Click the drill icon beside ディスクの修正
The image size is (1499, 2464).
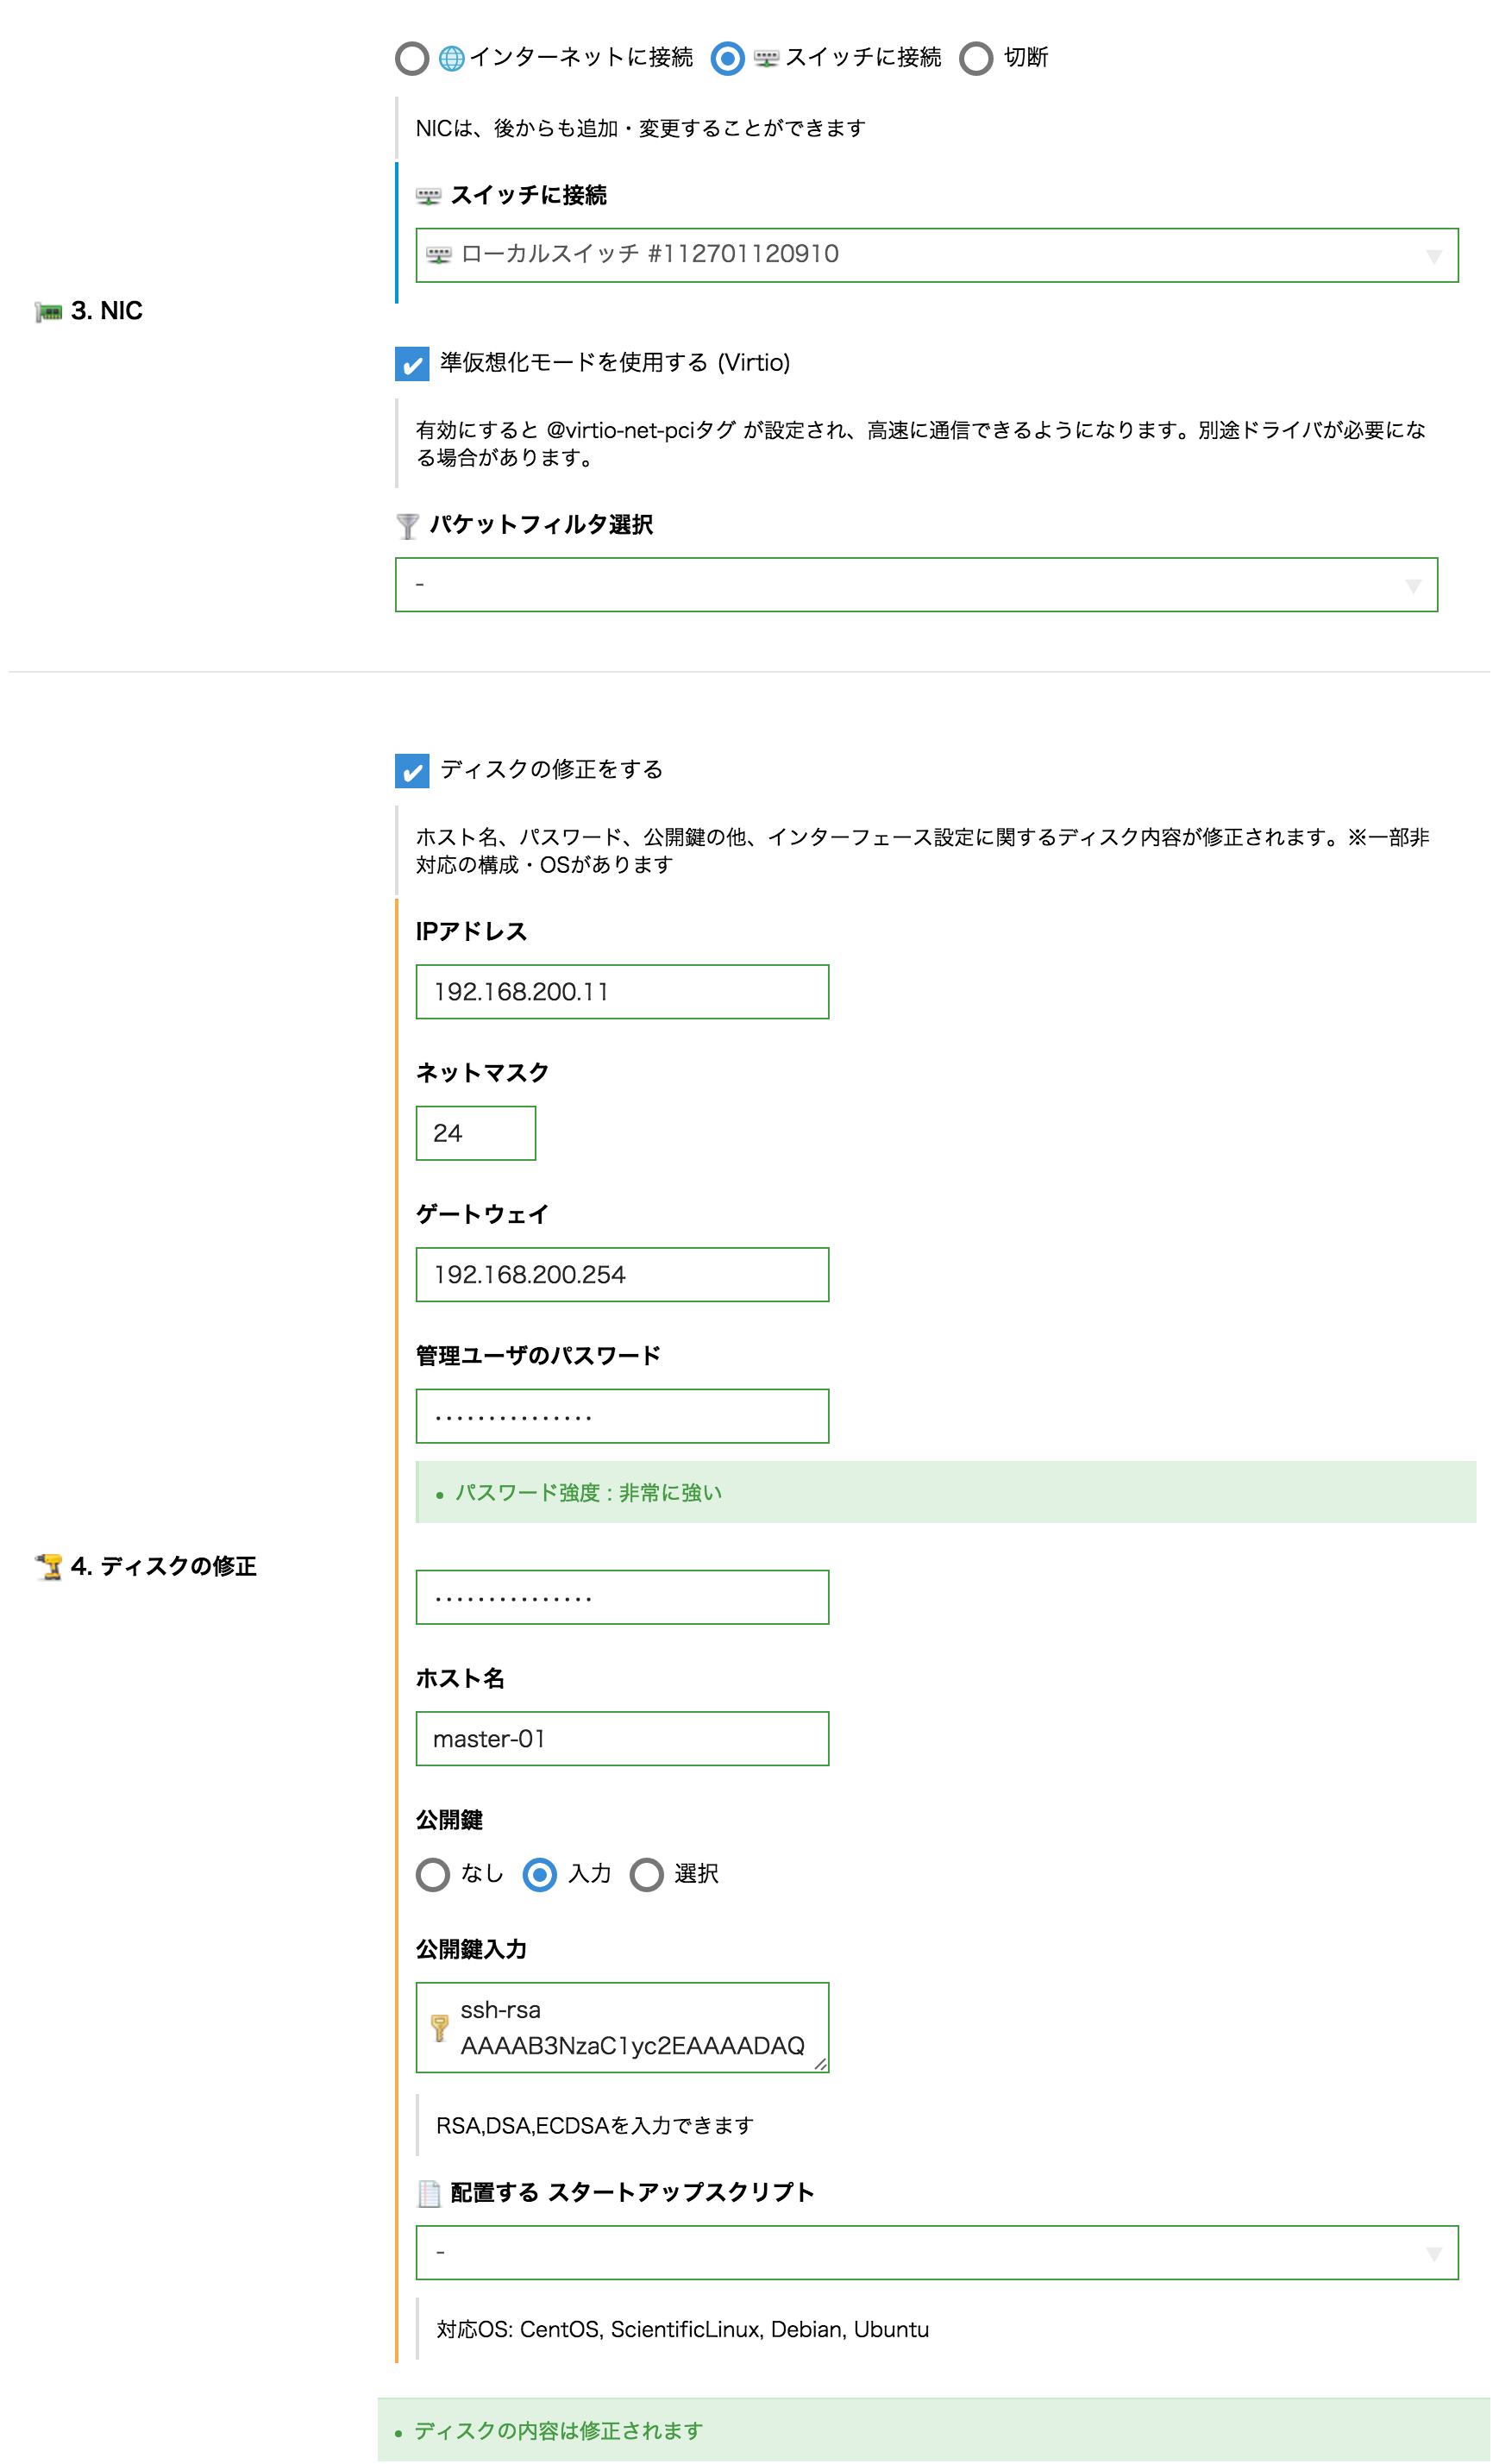click(48, 1566)
